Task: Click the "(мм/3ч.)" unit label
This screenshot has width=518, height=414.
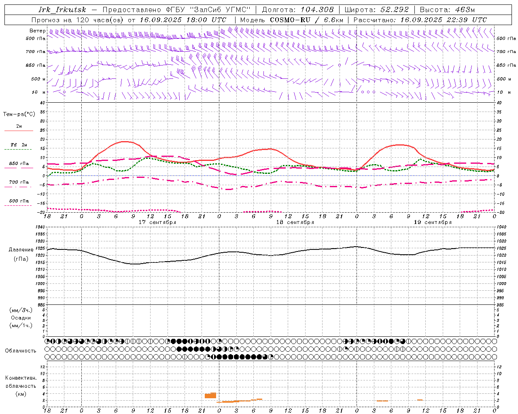Action: (x=21, y=310)
